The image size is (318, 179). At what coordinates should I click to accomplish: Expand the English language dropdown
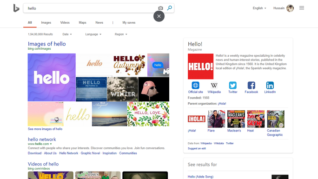point(259,8)
